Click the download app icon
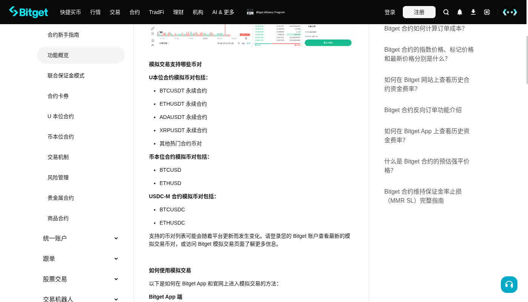This screenshot has width=528, height=302. click(473, 12)
